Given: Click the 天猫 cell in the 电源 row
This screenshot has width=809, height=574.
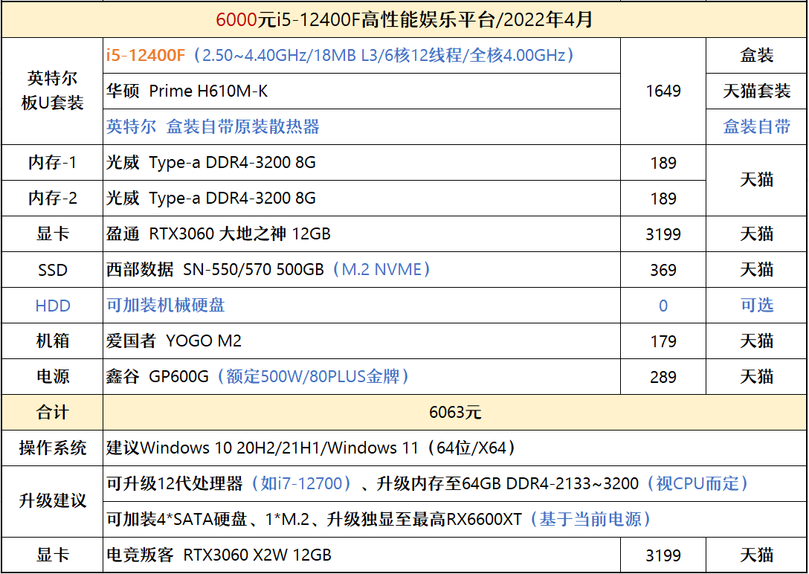Looking at the screenshot, I should (x=756, y=377).
